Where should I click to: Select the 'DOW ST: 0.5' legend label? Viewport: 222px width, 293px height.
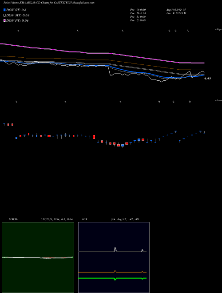point(16,10)
